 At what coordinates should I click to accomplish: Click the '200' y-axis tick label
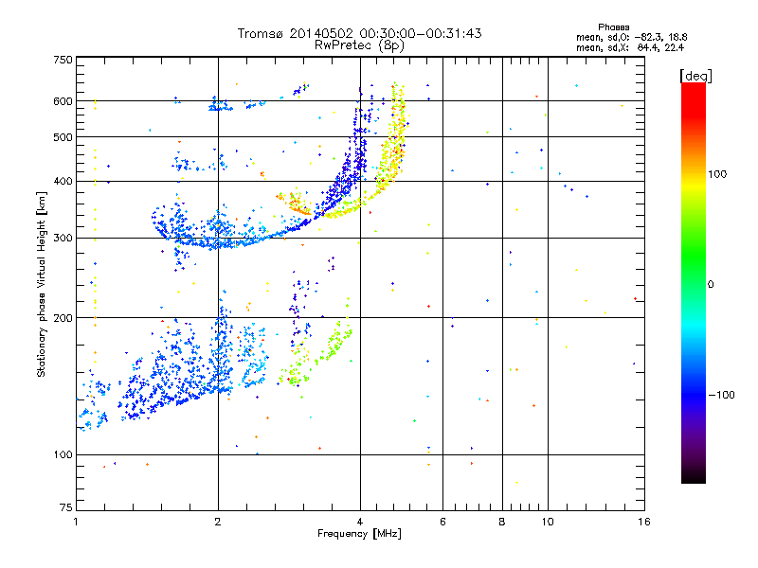point(63,318)
